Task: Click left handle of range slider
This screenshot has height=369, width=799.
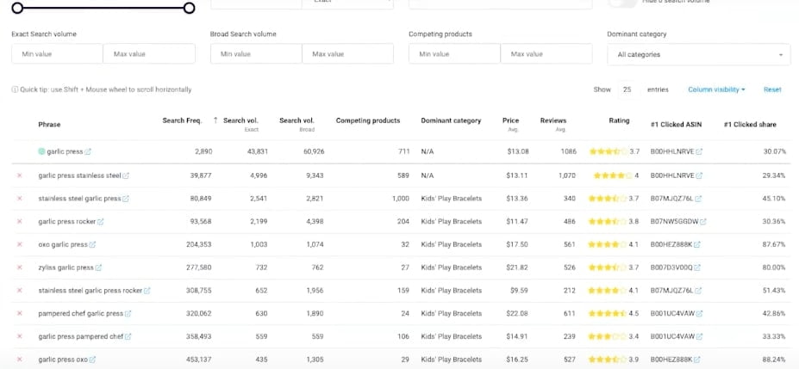Action: pos(17,8)
